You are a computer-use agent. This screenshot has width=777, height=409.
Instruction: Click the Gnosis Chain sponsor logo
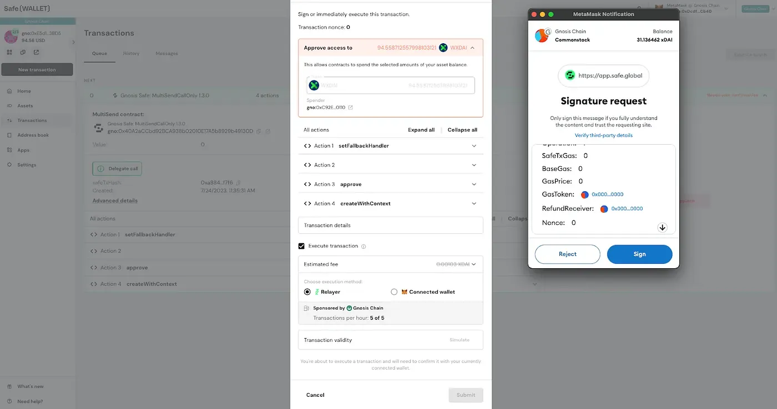(349, 308)
